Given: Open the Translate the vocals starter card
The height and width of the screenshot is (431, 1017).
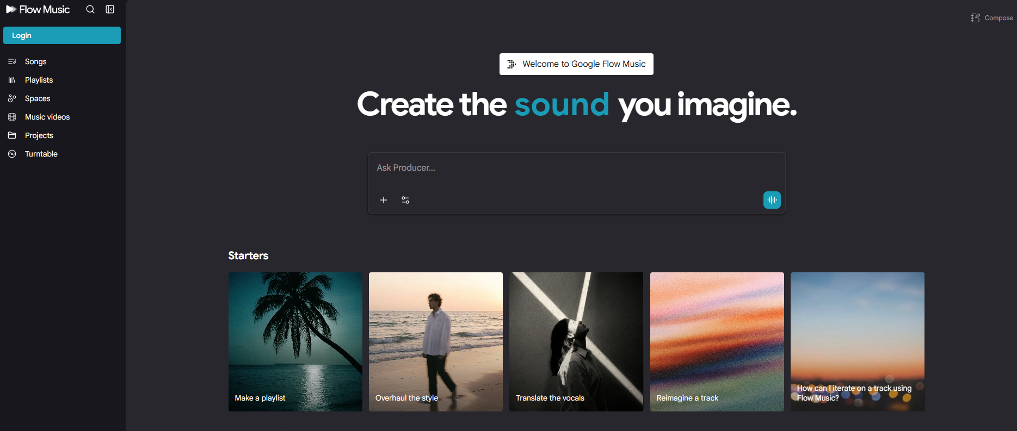Looking at the screenshot, I should click(576, 342).
